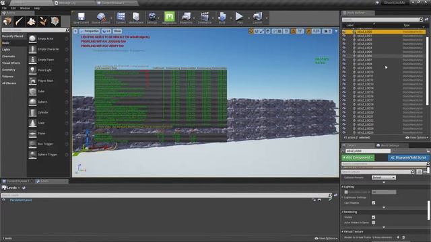Open the Marketplace toolbar icon

[136, 16]
